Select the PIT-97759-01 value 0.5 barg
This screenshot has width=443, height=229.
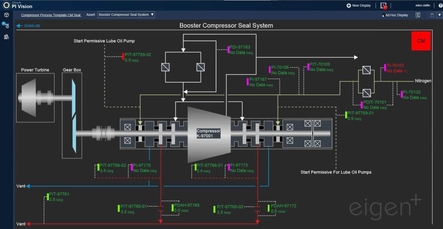[354, 119]
